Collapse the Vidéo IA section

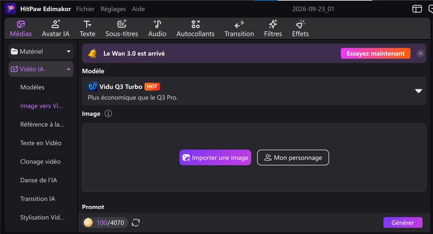41,69
